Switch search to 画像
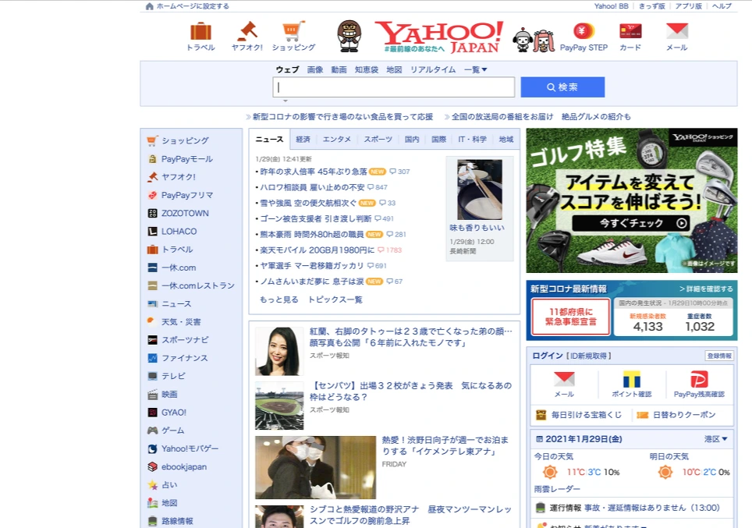This screenshot has width=752, height=528. pos(315,69)
